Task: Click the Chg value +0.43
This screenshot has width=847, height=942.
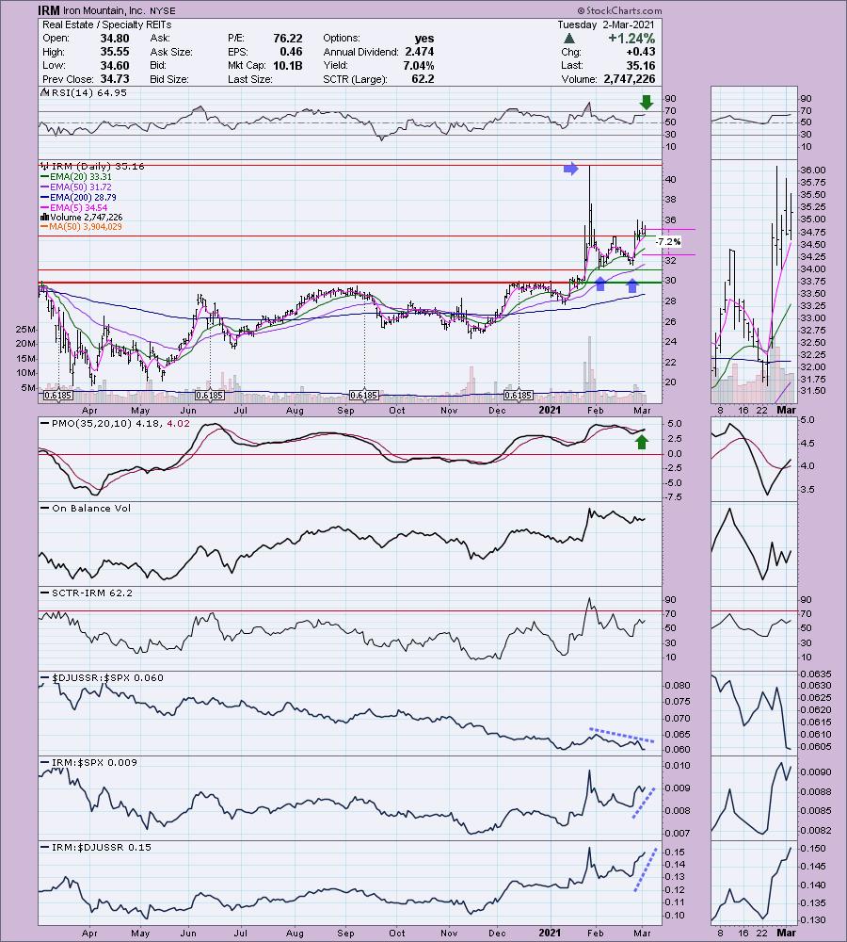Action: pyautogui.click(x=640, y=52)
